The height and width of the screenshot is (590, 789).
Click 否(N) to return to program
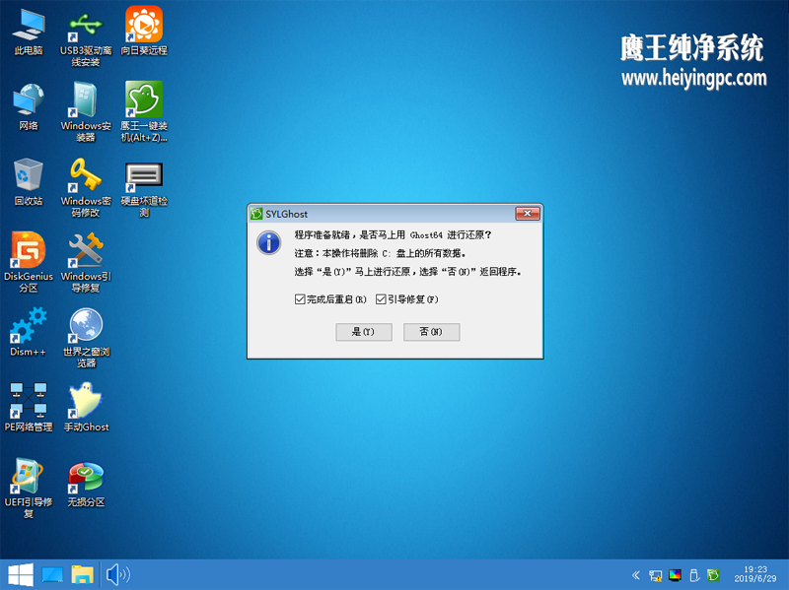(432, 332)
